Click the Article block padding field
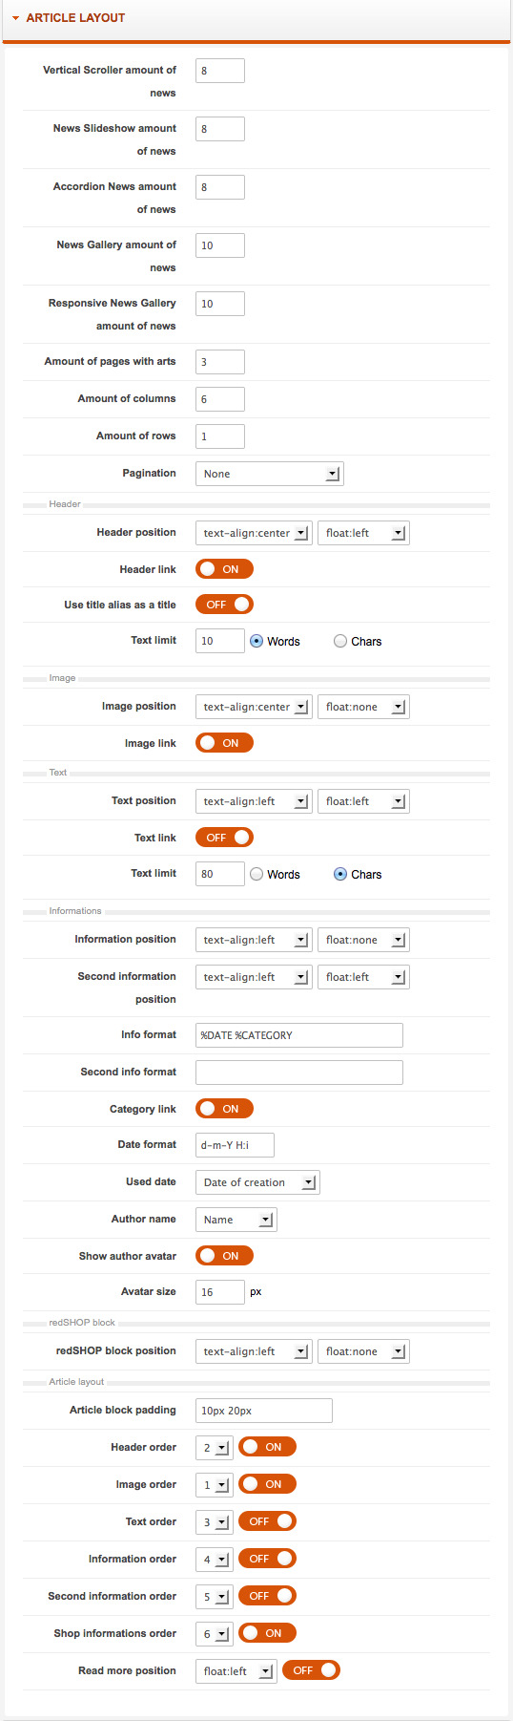The image size is (513, 1721). pos(264,1411)
